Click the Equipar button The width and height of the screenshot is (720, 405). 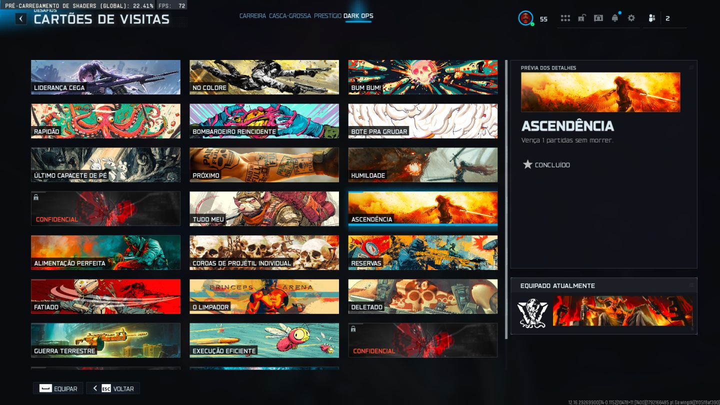pyautogui.click(x=58, y=388)
